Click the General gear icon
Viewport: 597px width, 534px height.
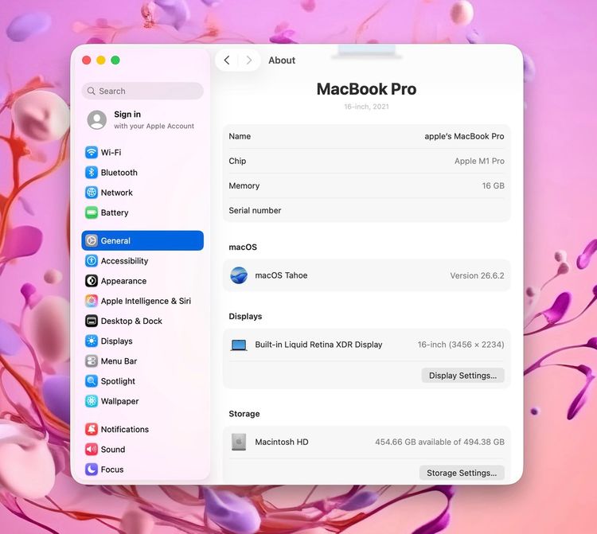coord(92,240)
